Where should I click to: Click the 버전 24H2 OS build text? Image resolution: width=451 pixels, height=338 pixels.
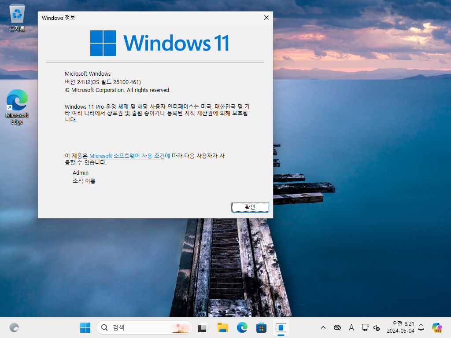tap(103, 82)
